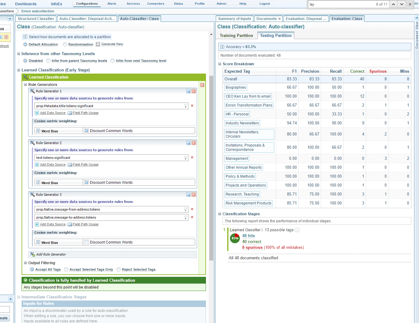This screenshot has height=323, width=419.
Task: Click Generate New partition link
Action: point(112,44)
